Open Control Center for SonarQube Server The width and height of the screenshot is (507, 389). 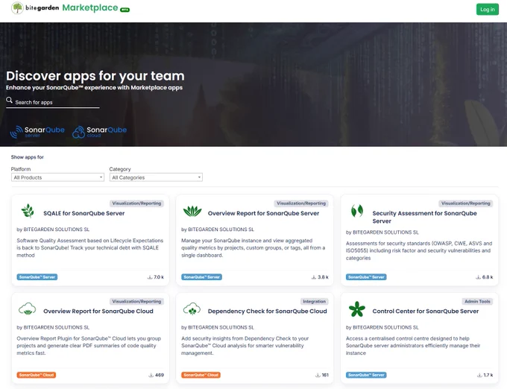(426, 311)
